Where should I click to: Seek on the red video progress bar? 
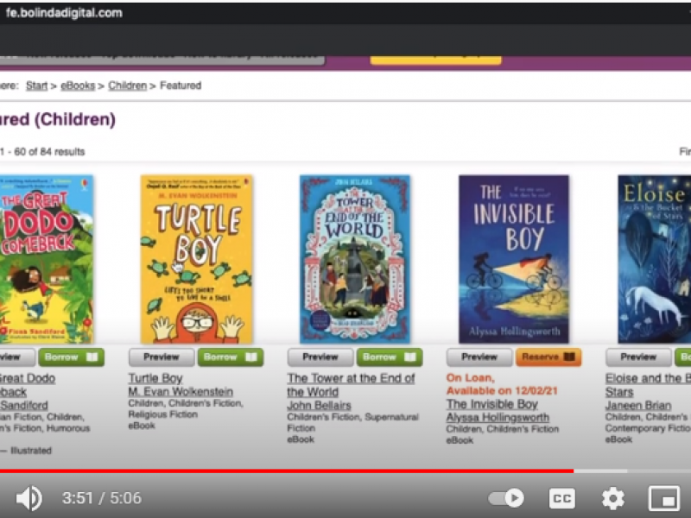(287, 471)
